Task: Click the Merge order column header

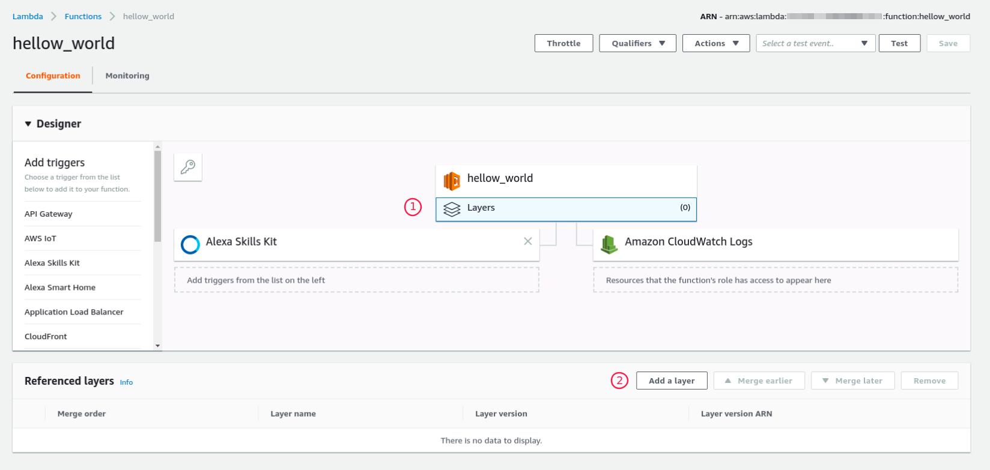Action: (82, 414)
